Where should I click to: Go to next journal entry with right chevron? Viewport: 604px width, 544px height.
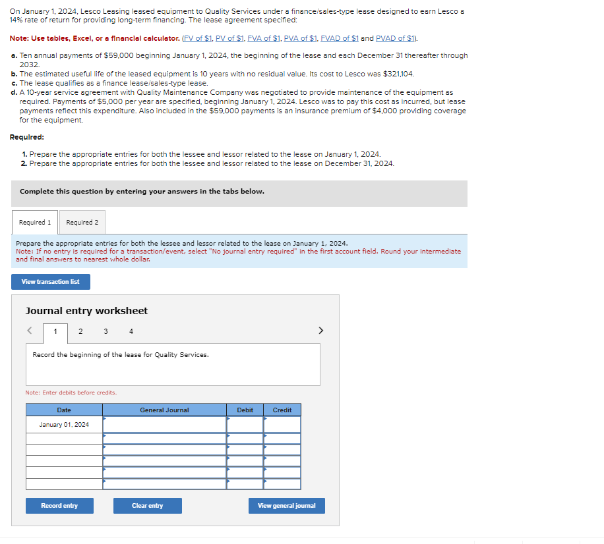coord(320,331)
